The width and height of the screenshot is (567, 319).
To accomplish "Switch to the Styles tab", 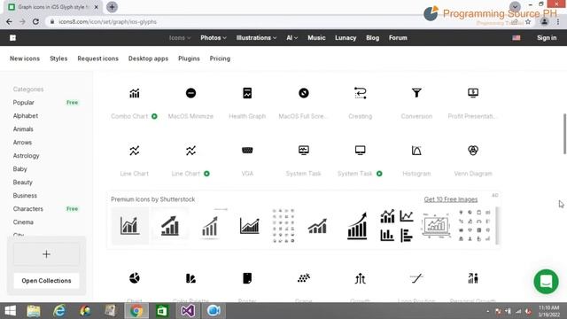I will 58,58.
